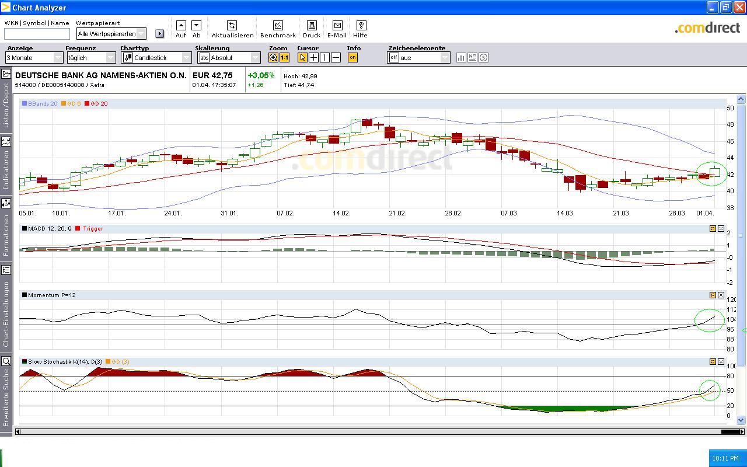Image resolution: width=747 pixels, height=467 pixels.
Task: Select the crosshair cursor
Action: 313,57
